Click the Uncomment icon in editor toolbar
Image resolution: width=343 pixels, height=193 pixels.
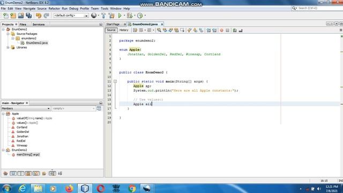(241, 30)
